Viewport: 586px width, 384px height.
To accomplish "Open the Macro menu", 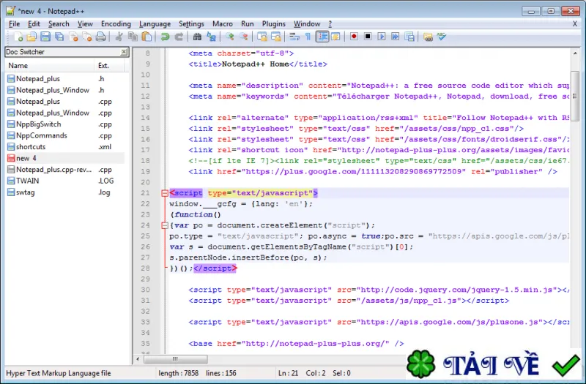I will 223,24.
